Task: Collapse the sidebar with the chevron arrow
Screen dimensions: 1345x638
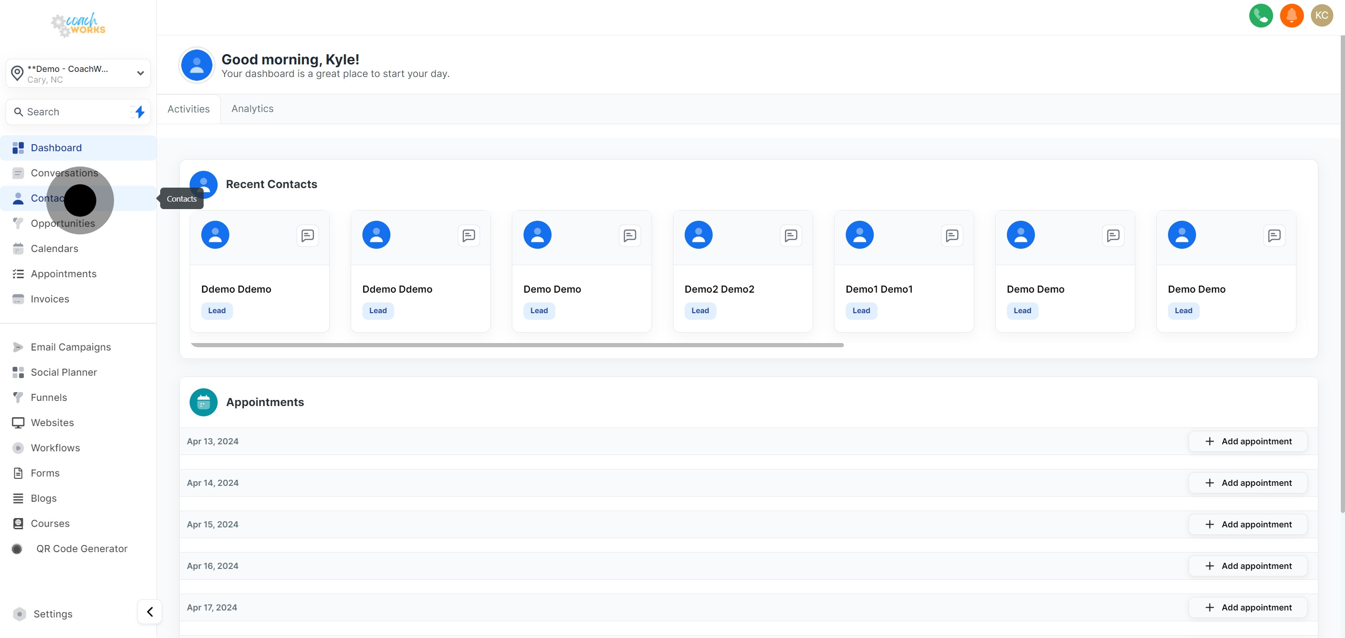Action: pyautogui.click(x=150, y=611)
